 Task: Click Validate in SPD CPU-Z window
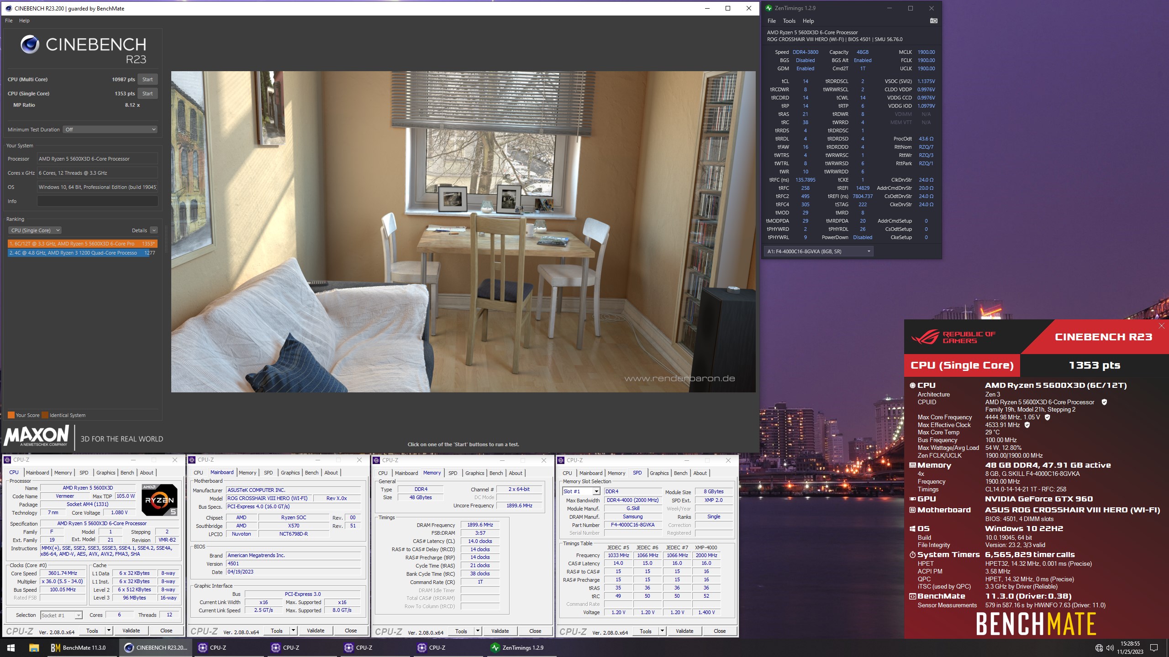point(685,631)
